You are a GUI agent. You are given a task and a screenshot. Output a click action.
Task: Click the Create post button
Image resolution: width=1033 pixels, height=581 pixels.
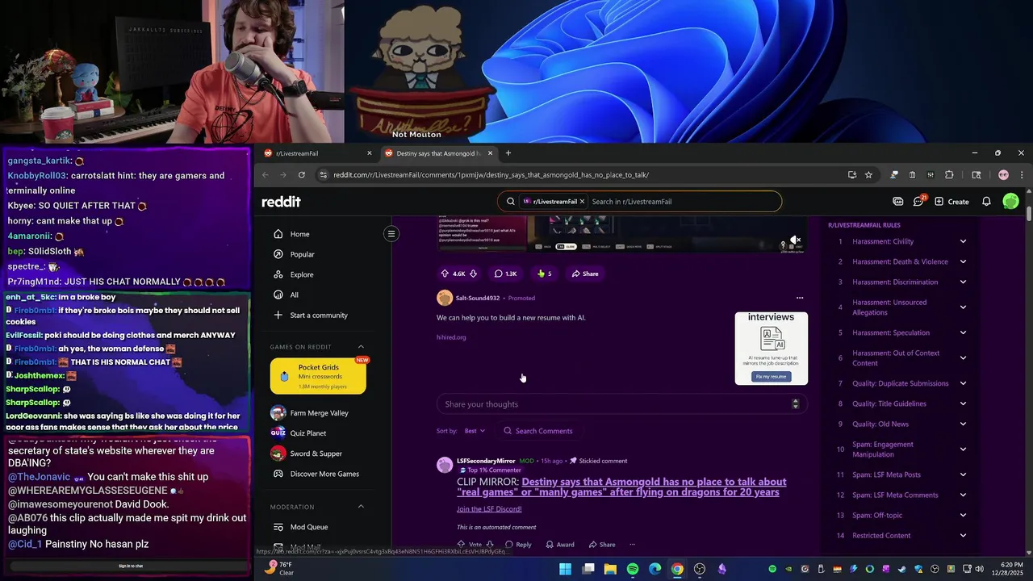[x=951, y=201]
